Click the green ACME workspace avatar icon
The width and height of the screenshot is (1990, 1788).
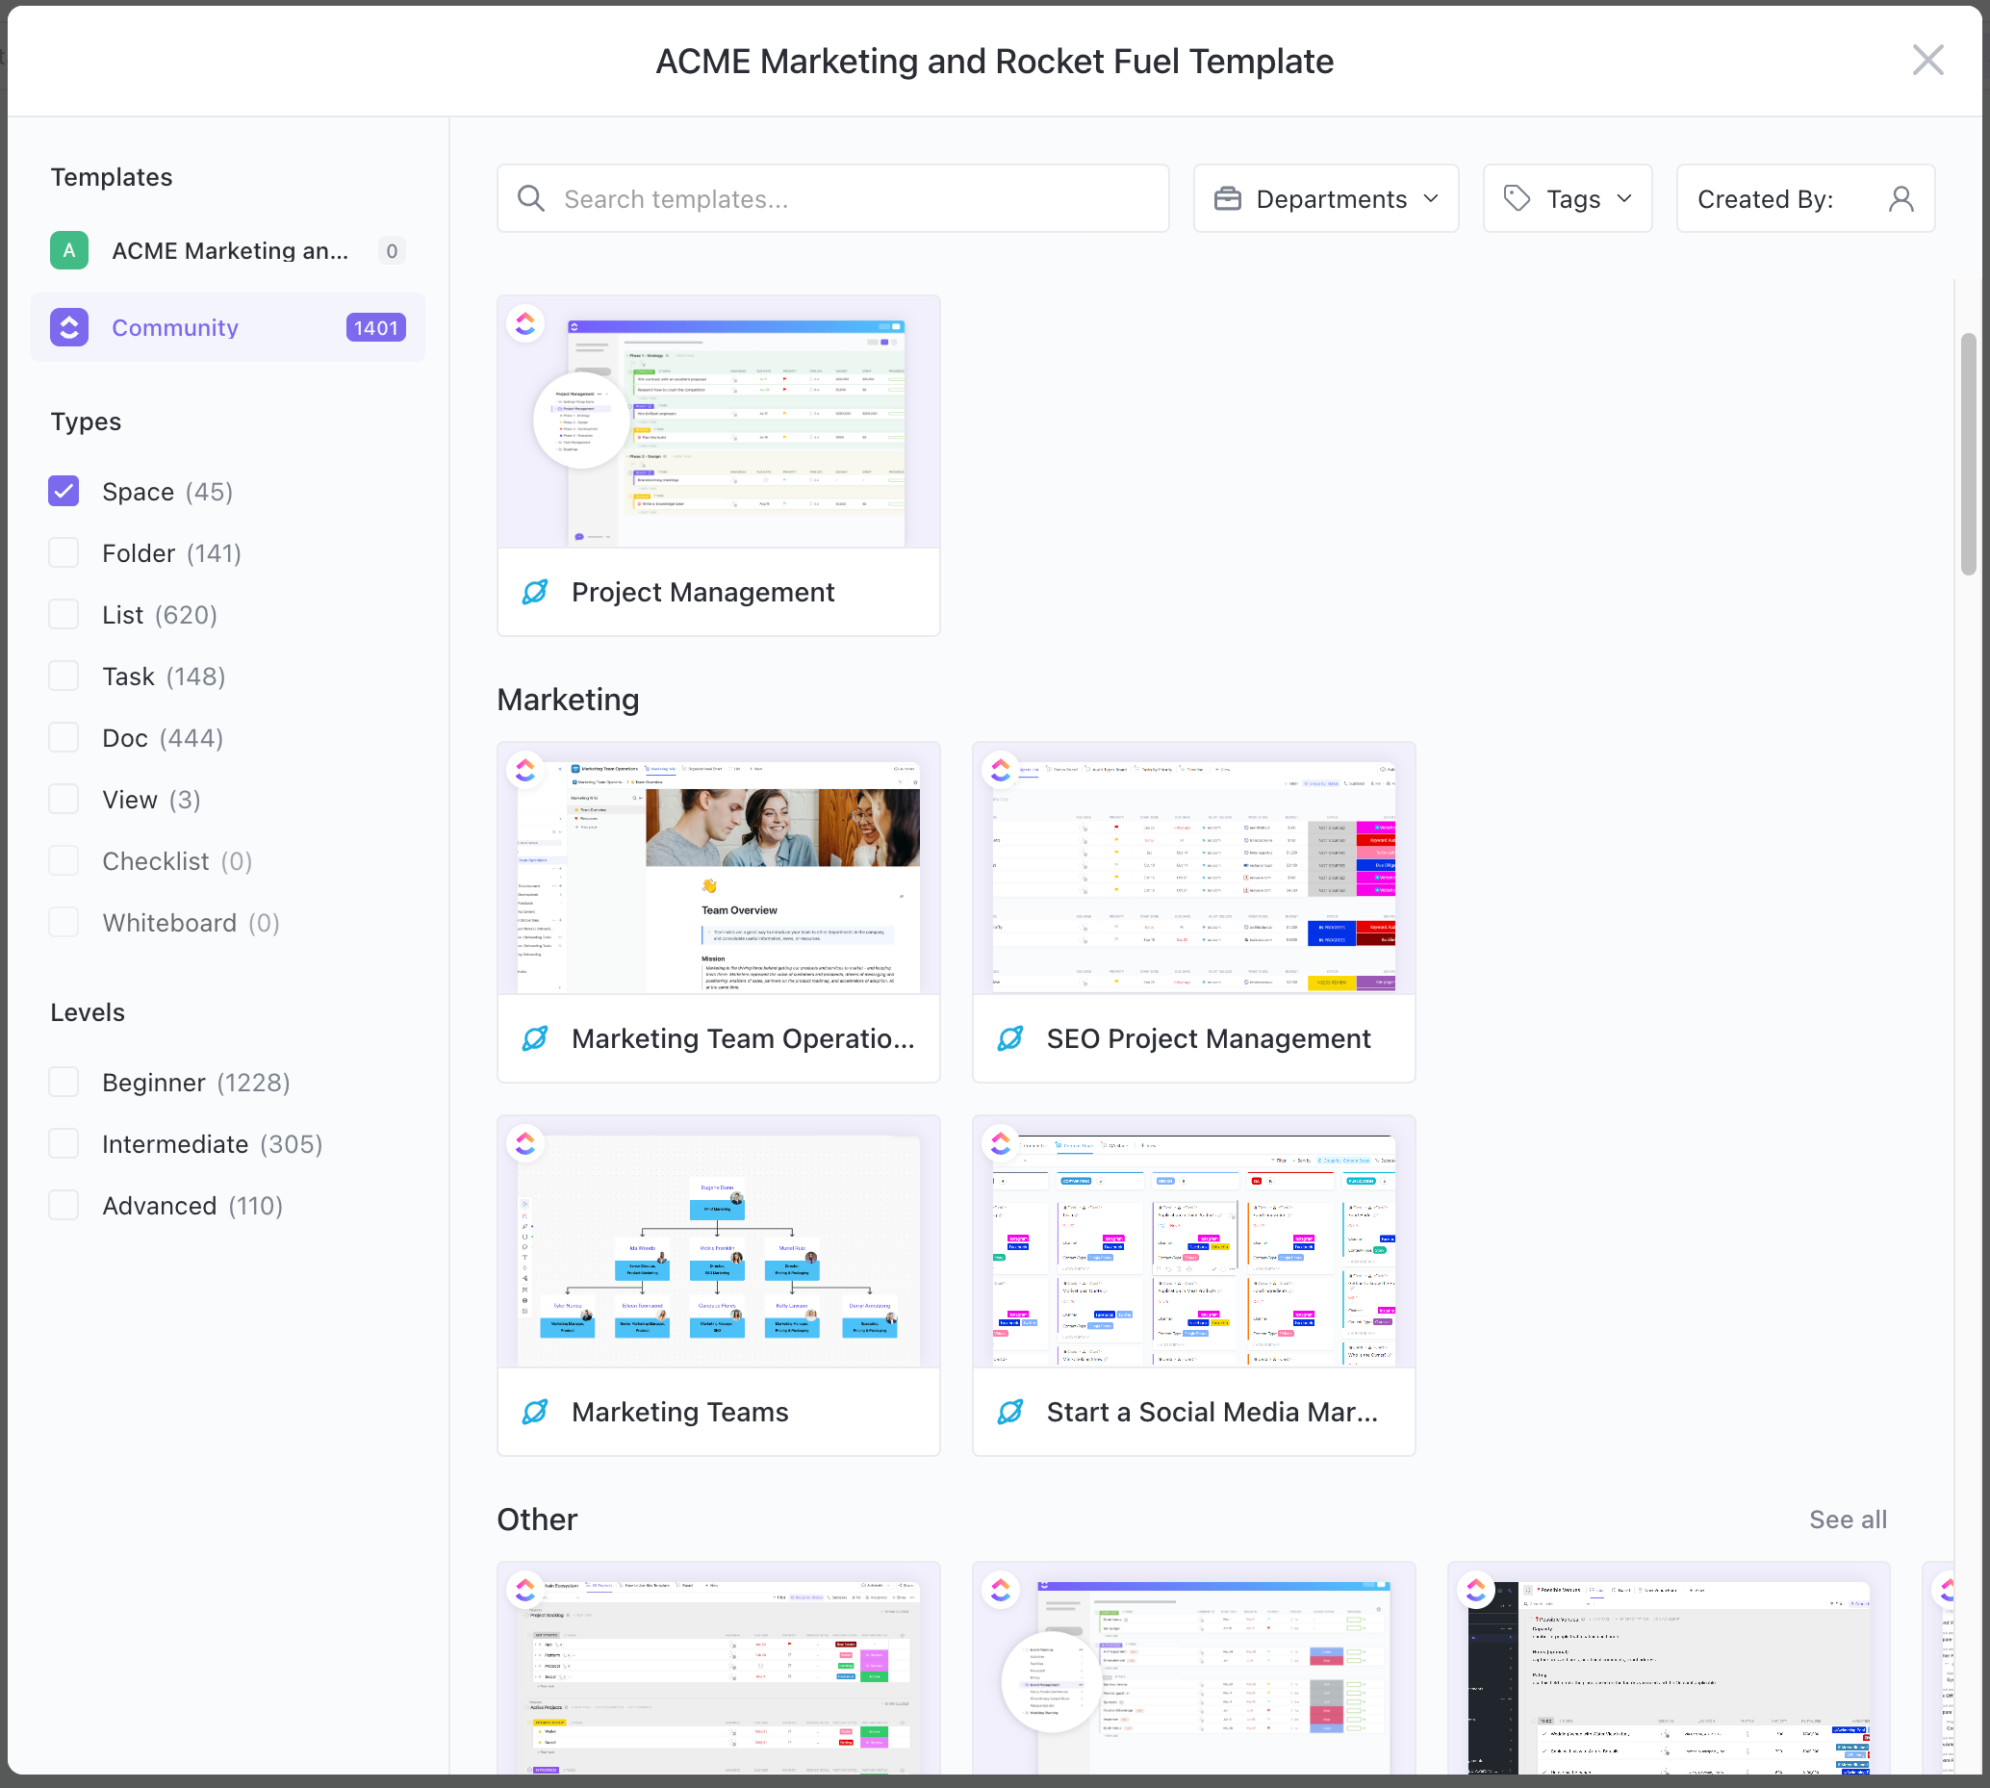pos(68,250)
